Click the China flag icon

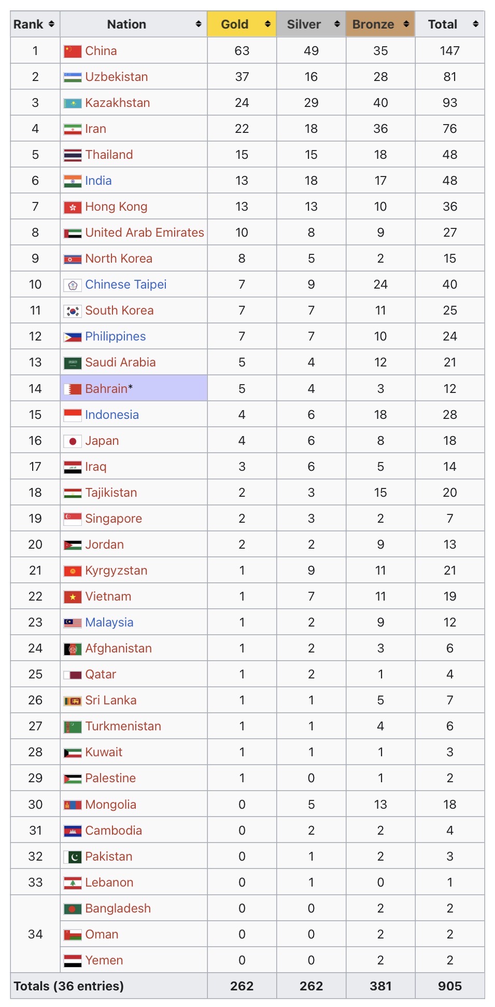pos(73,51)
